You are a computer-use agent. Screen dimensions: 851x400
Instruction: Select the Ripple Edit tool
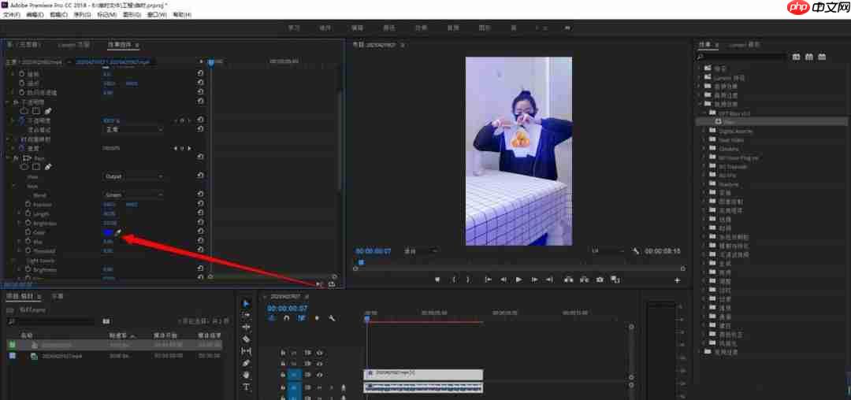click(246, 327)
